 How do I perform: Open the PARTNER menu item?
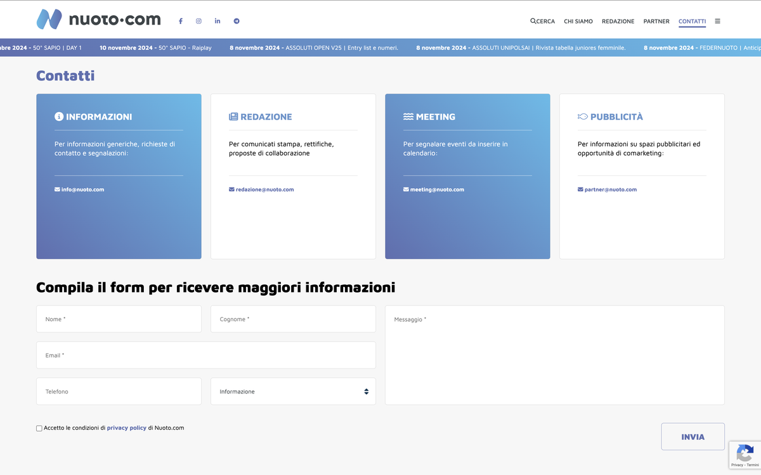[656, 21]
